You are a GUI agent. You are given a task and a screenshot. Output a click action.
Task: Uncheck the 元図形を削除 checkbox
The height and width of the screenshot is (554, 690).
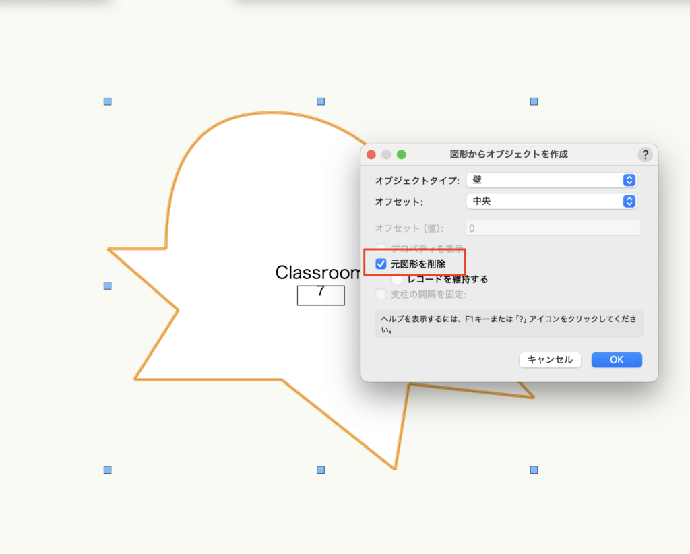pos(381,264)
